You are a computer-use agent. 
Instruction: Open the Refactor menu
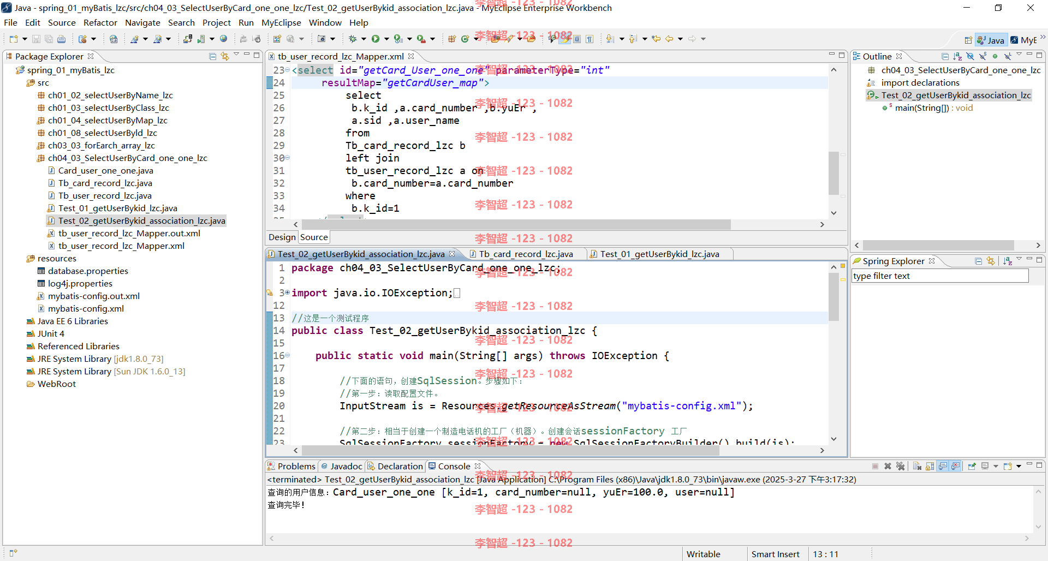coord(100,22)
